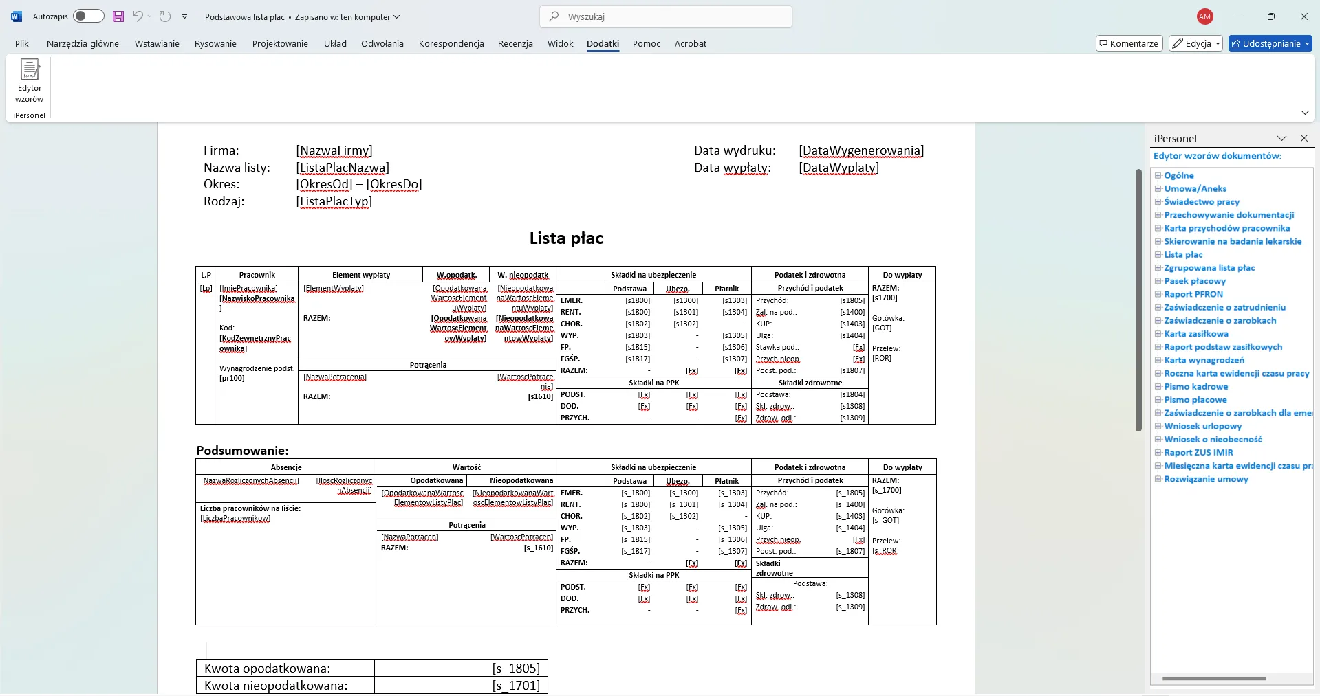The width and height of the screenshot is (1320, 696).
Task: Click the Word application logo icon
Action: [17, 16]
